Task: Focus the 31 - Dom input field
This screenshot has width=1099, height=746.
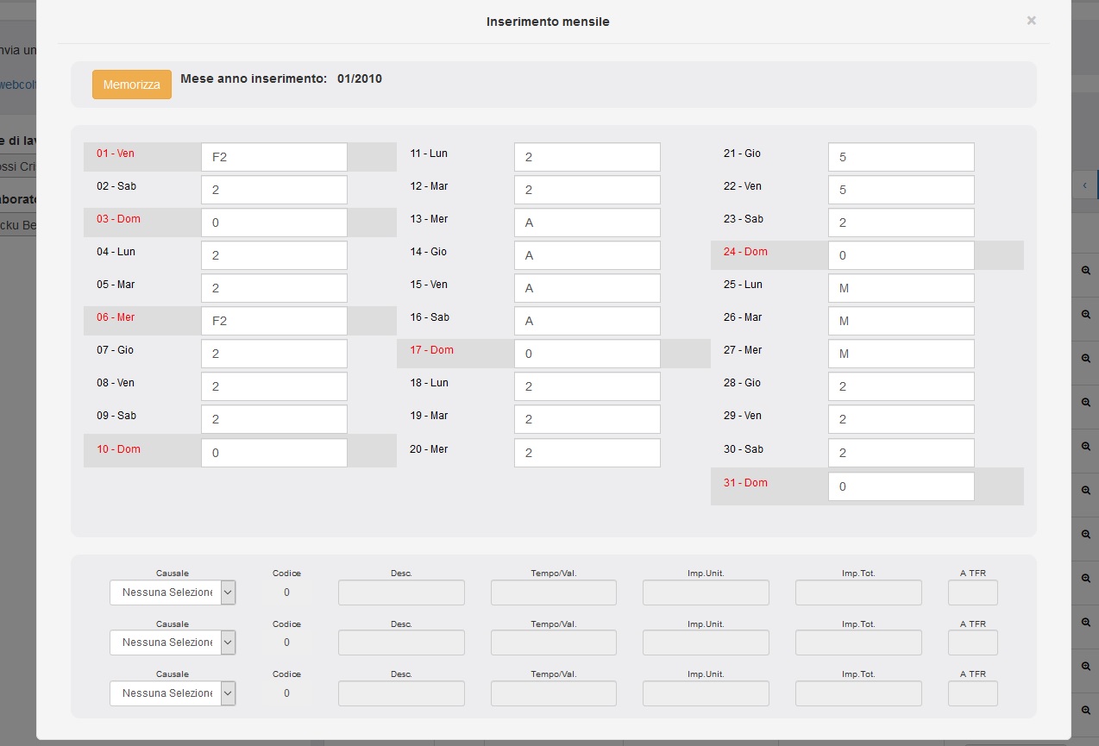Action: [901, 486]
